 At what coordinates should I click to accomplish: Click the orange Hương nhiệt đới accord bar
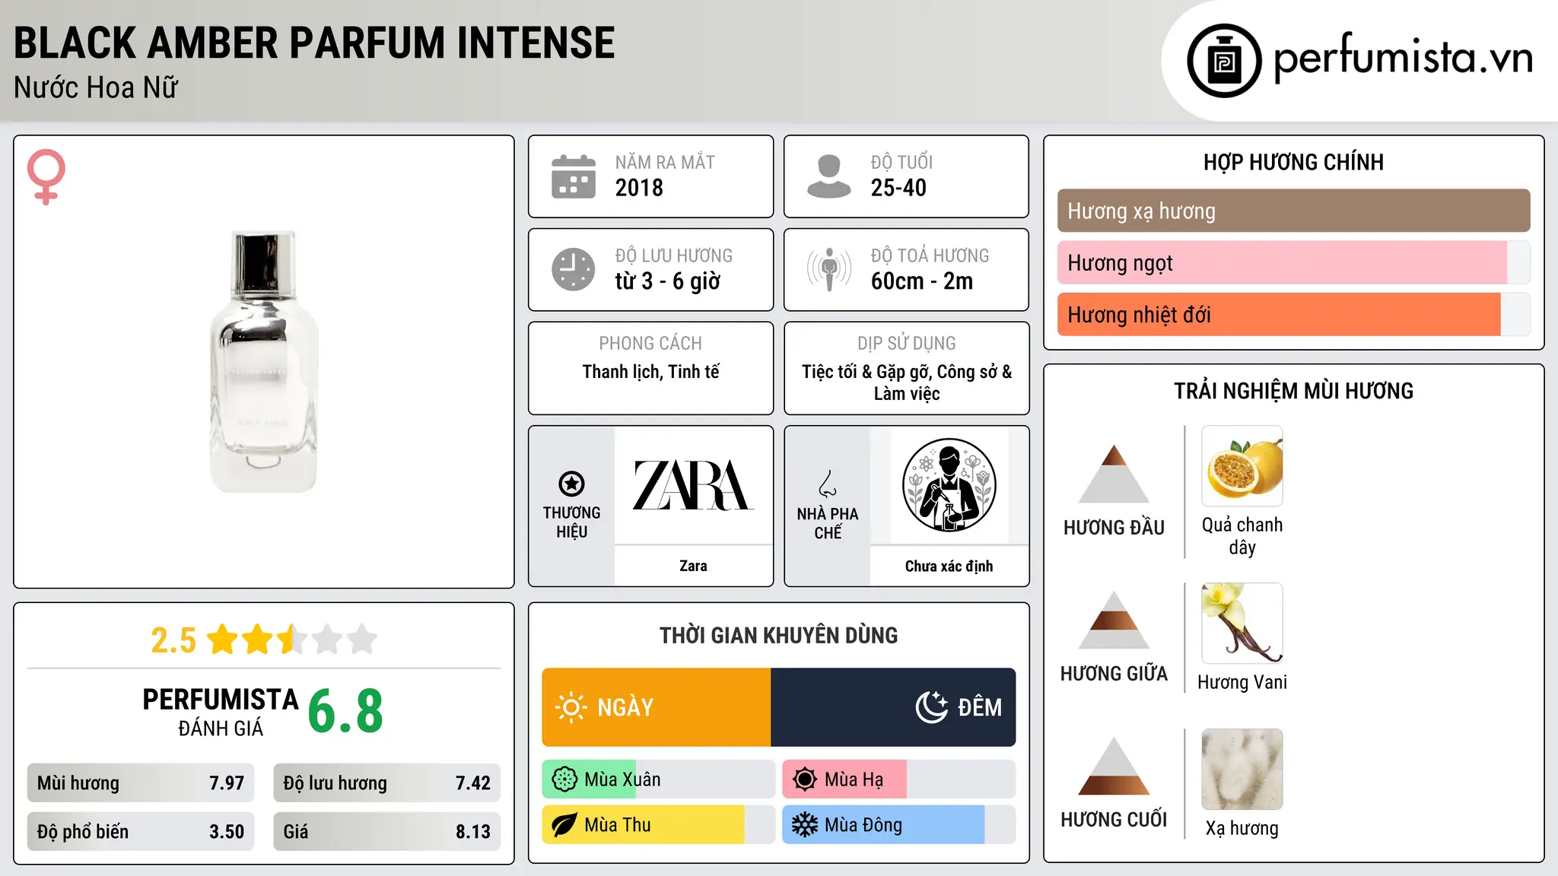(1279, 314)
